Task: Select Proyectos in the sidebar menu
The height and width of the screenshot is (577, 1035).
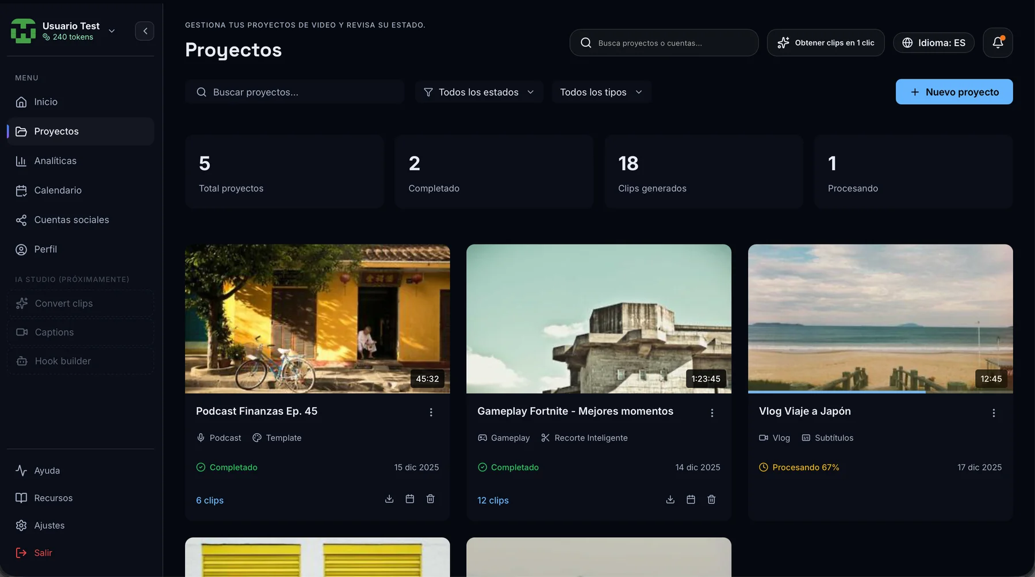Action: click(x=80, y=131)
